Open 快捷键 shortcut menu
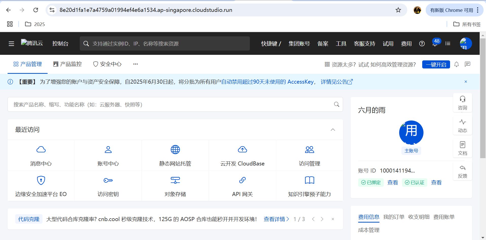The image size is (486, 240). click(x=271, y=44)
